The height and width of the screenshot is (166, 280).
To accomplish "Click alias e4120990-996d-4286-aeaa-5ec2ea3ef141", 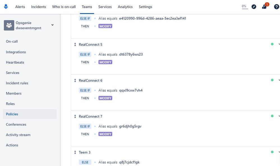I will pos(153,19).
